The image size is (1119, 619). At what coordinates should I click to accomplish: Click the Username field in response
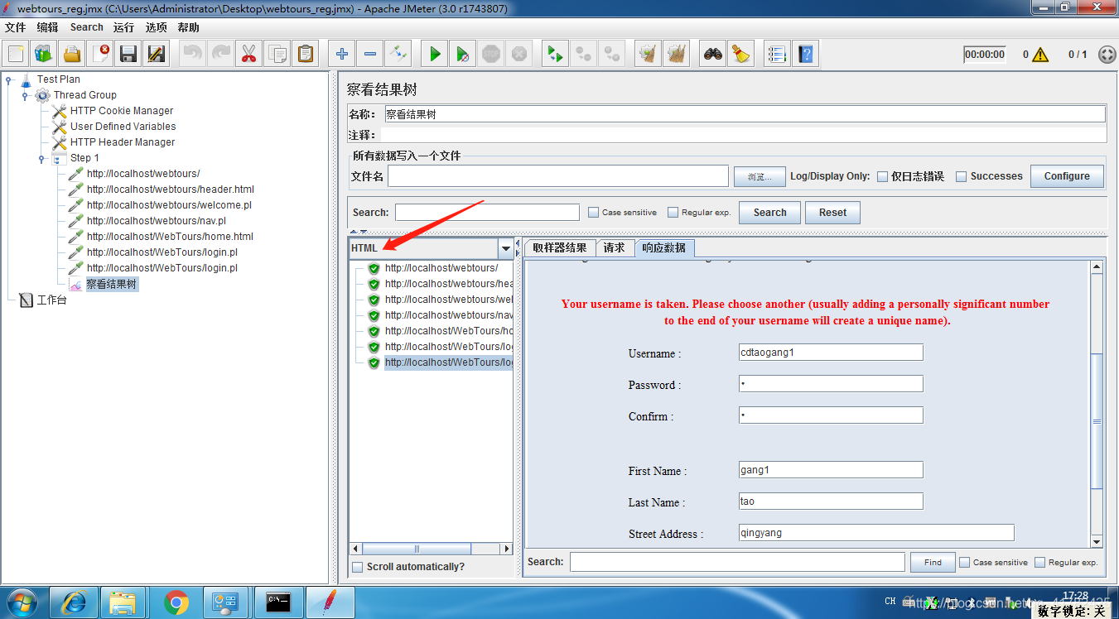(831, 353)
